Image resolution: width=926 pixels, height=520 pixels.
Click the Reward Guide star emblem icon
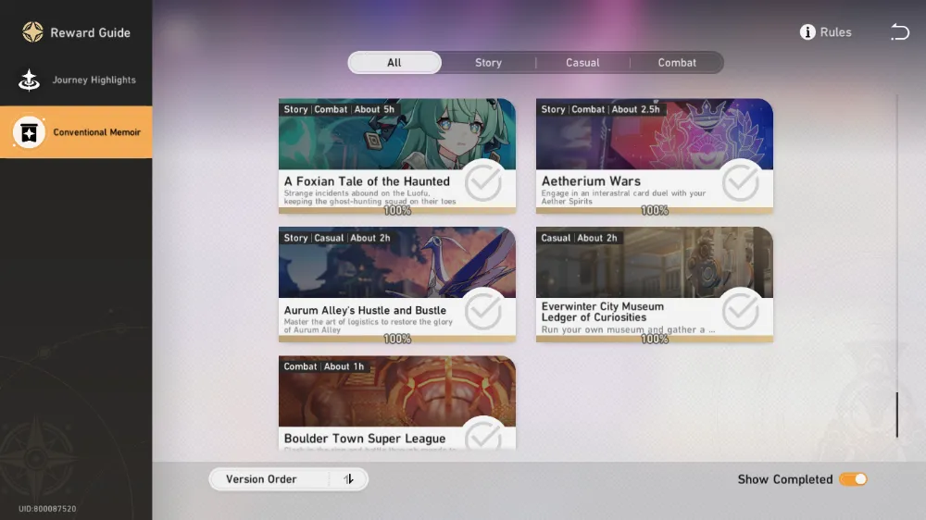(32, 32)
